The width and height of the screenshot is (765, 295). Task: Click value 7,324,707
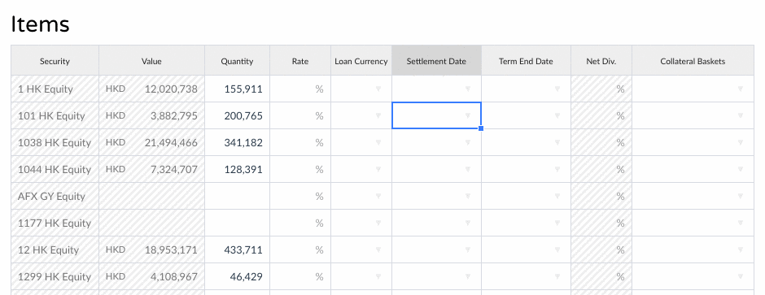(x=173, y=169)
